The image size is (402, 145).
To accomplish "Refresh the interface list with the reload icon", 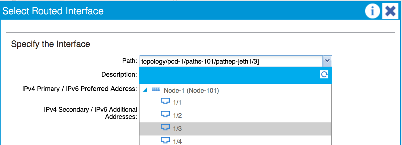I will click(324, 74).
